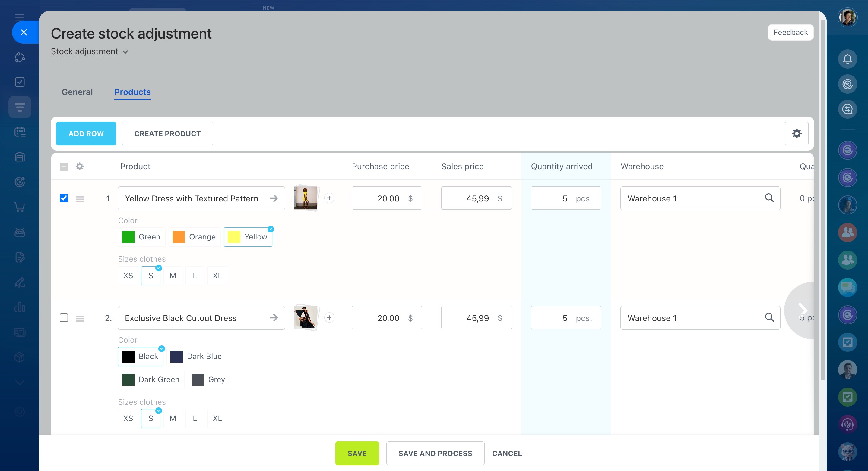Close the stock adjustment slider panel

pos(24,32)
